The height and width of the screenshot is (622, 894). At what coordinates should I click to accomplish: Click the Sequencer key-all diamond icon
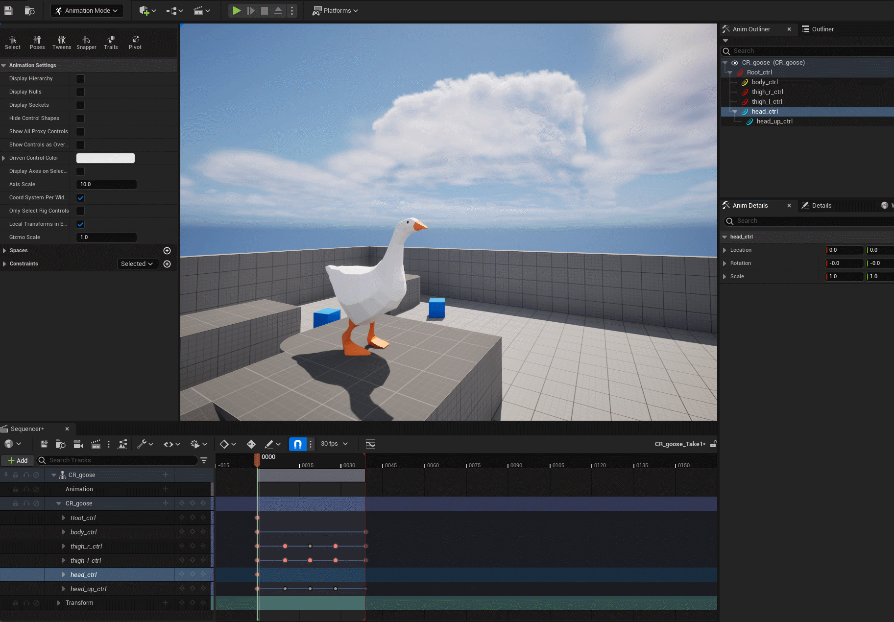pos(251,444)
